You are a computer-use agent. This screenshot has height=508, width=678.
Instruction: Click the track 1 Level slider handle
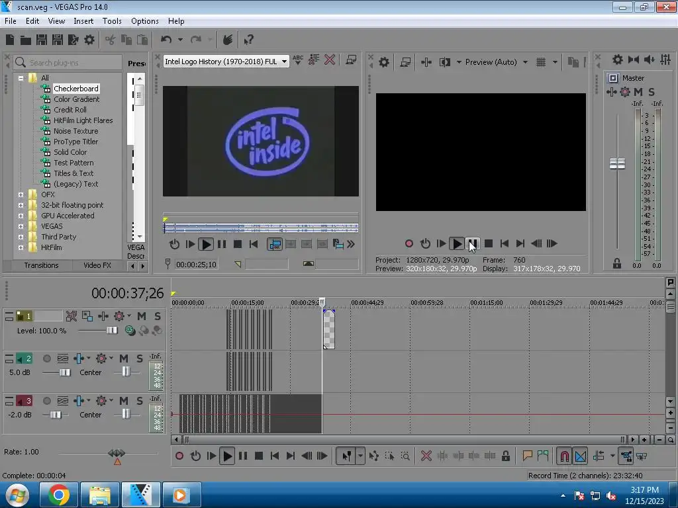tap(112, 331)
